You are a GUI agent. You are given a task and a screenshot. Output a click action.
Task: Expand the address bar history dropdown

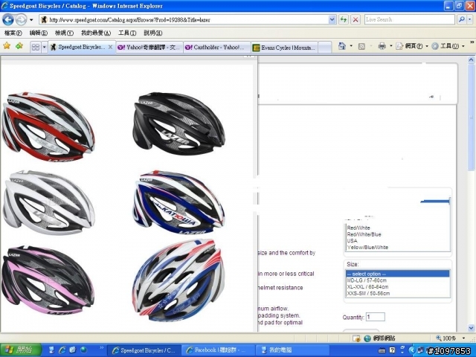tap(332, 20)
